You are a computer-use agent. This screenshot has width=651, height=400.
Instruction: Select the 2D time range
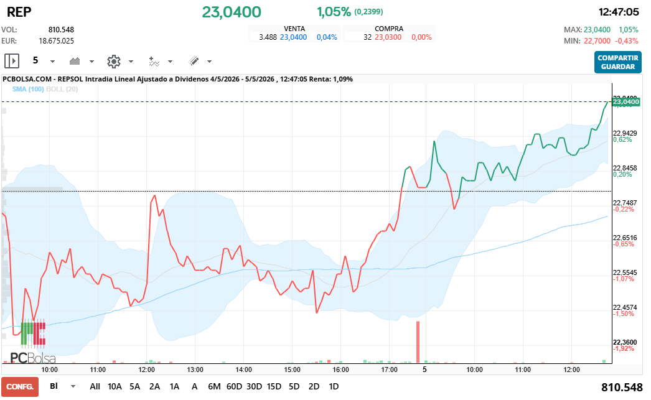coord(314,386)
